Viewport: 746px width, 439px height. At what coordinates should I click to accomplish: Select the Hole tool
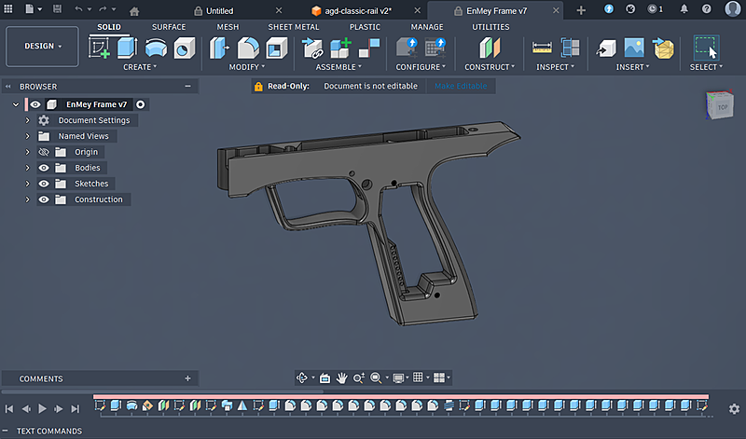[x=185, y=48]
